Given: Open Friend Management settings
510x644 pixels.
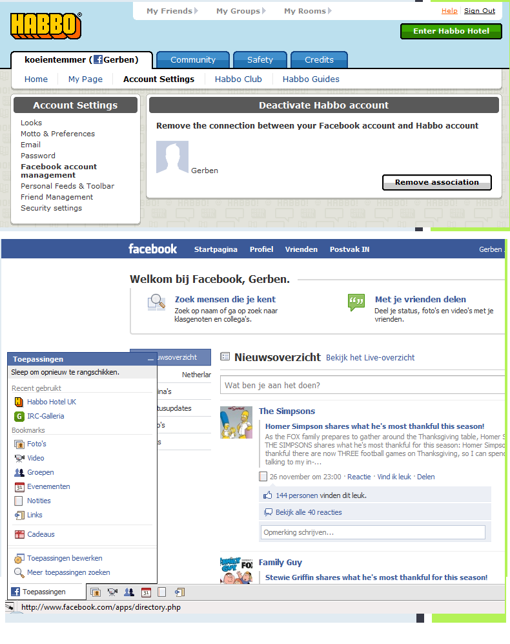Looking at the screenshot, I should [57, 197].
